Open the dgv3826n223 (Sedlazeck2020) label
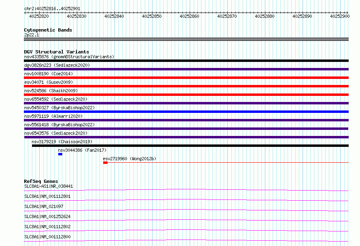This screenshot has width=360, height=246. tap(57, 65)
